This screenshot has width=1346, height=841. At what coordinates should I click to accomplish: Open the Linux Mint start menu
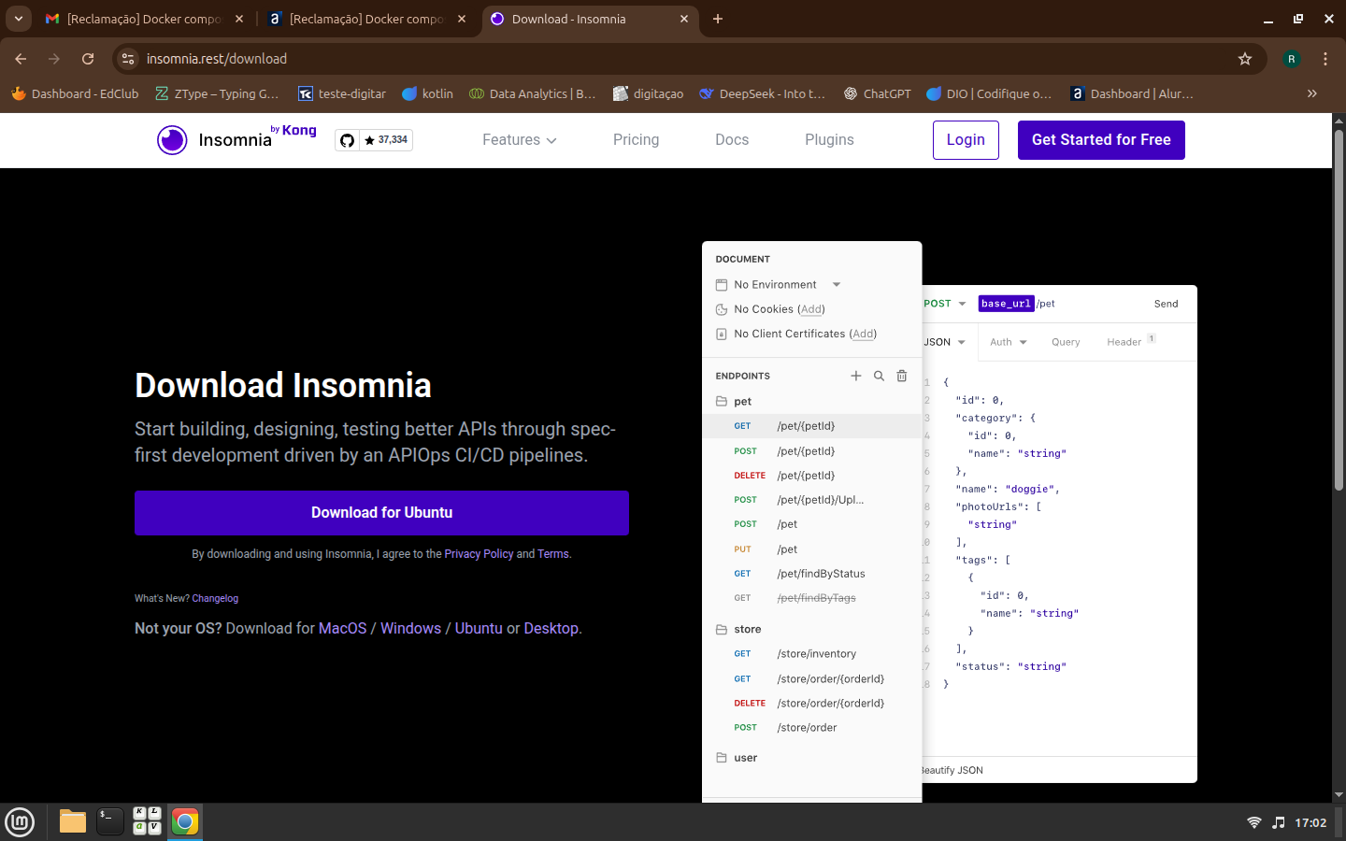tap(20, 821)
